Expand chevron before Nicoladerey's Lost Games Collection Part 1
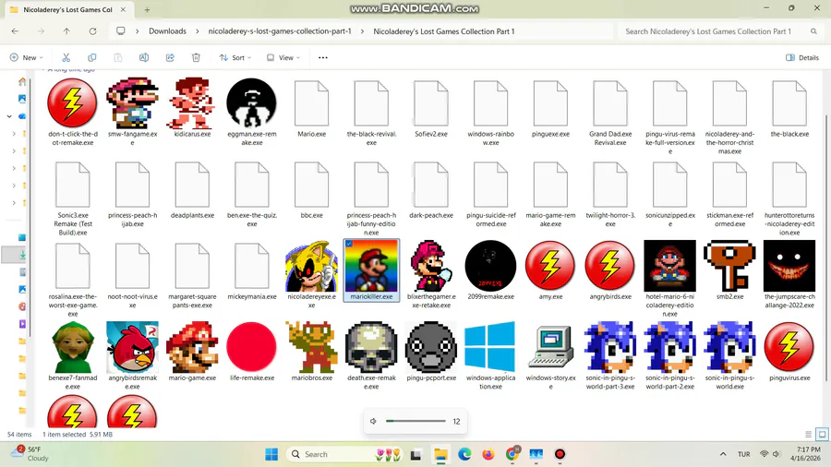This screenshot has height=467, width=831. click(x=362, y=31)
